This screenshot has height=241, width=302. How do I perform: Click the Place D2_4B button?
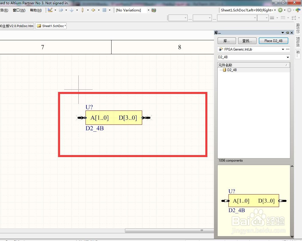[273, 41]
